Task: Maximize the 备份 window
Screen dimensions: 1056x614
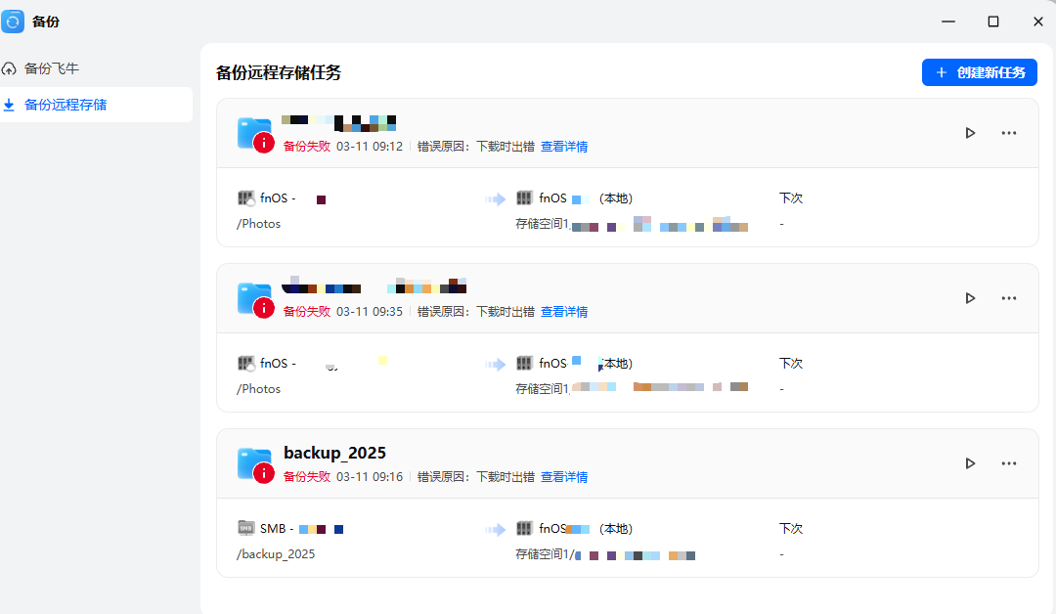Action: [992, 22]
